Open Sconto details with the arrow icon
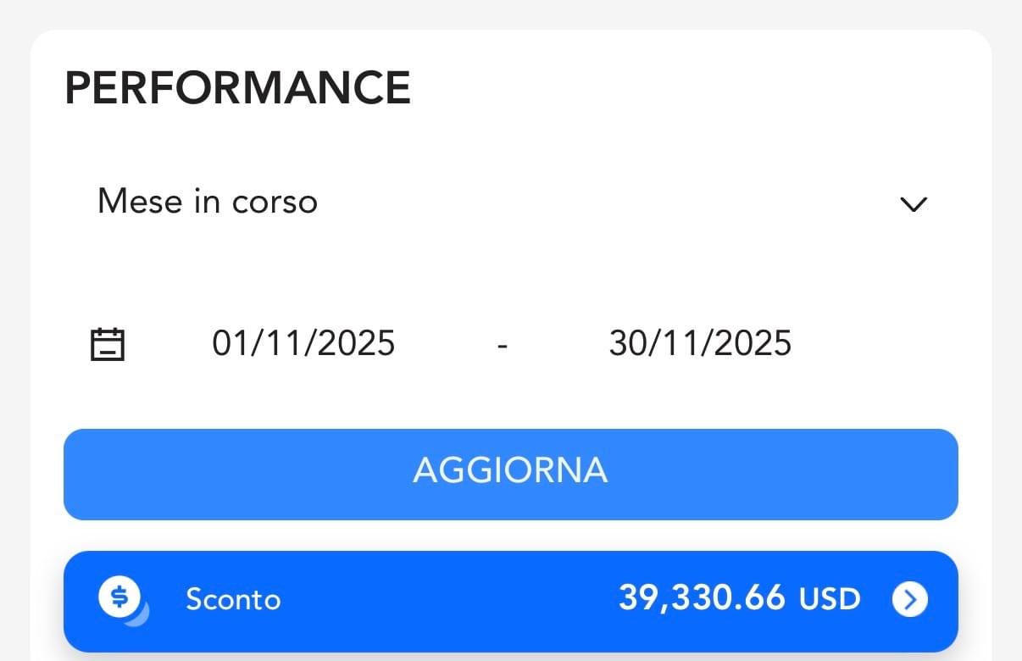Screen dimensions: 1022x661 pyautogui.click(x=909, y=600)
